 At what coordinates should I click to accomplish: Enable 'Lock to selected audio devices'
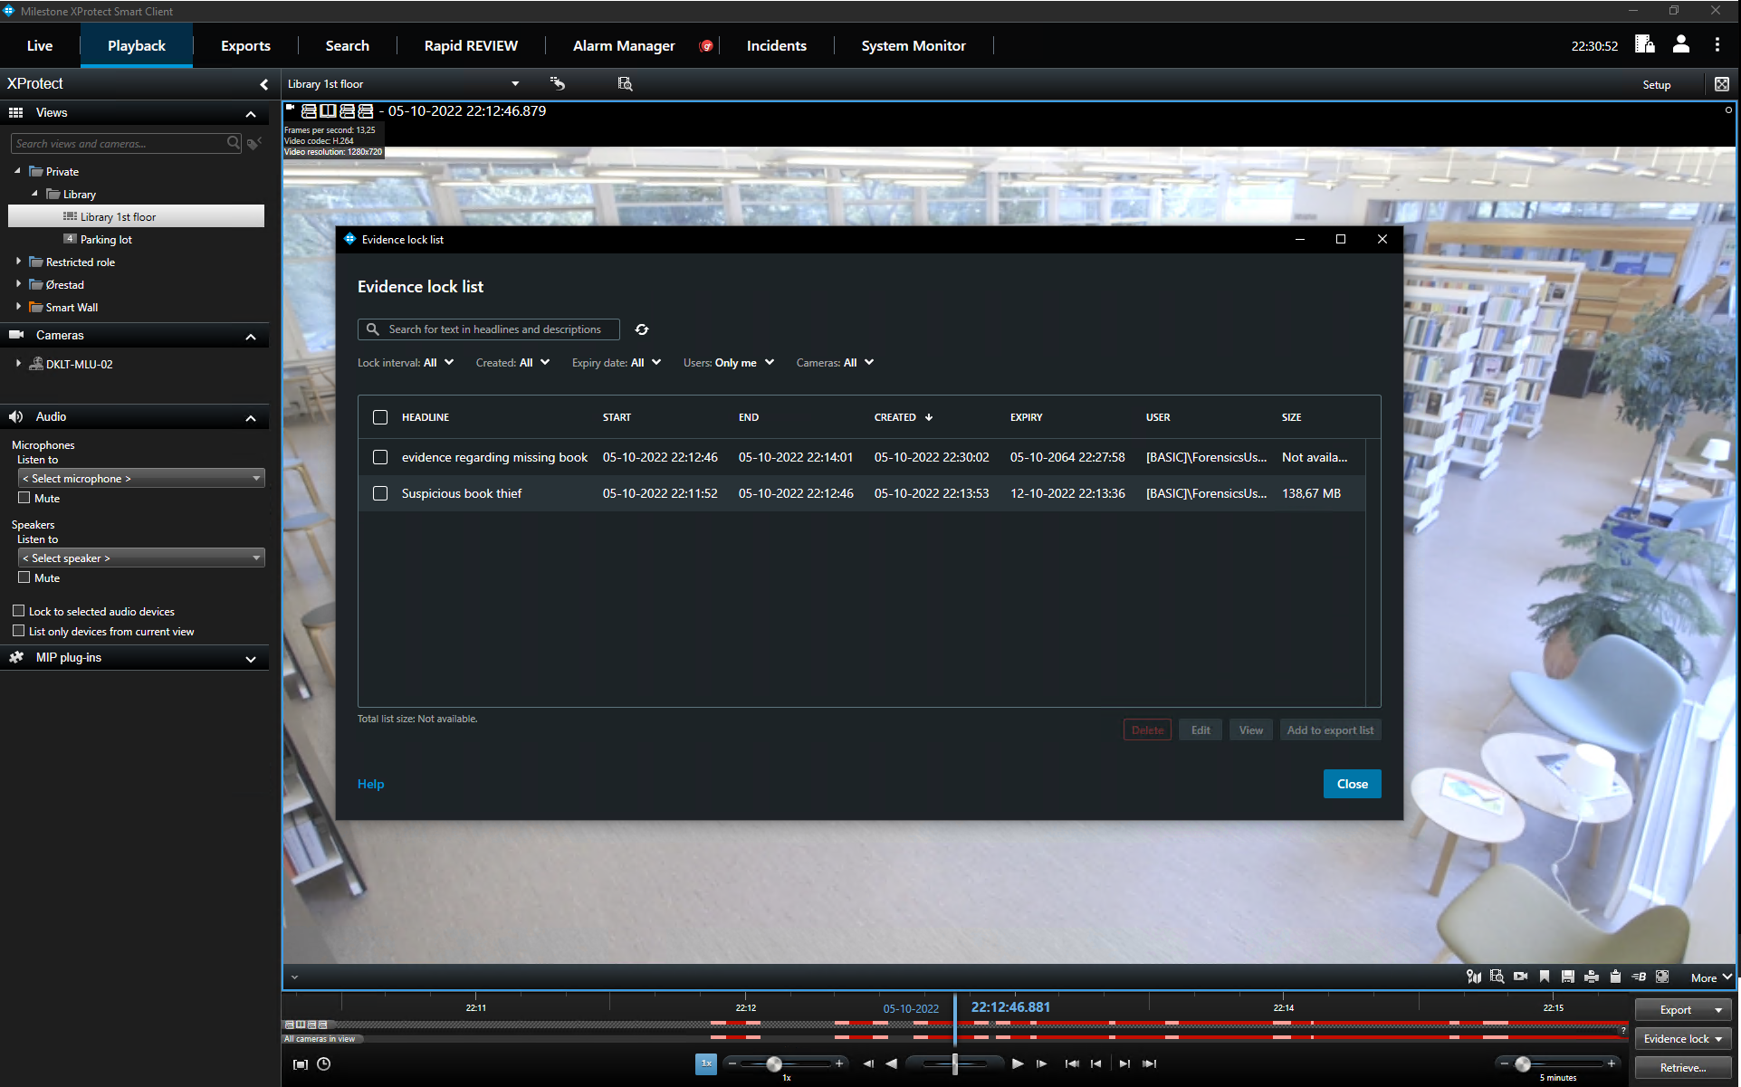coord(19,611)
